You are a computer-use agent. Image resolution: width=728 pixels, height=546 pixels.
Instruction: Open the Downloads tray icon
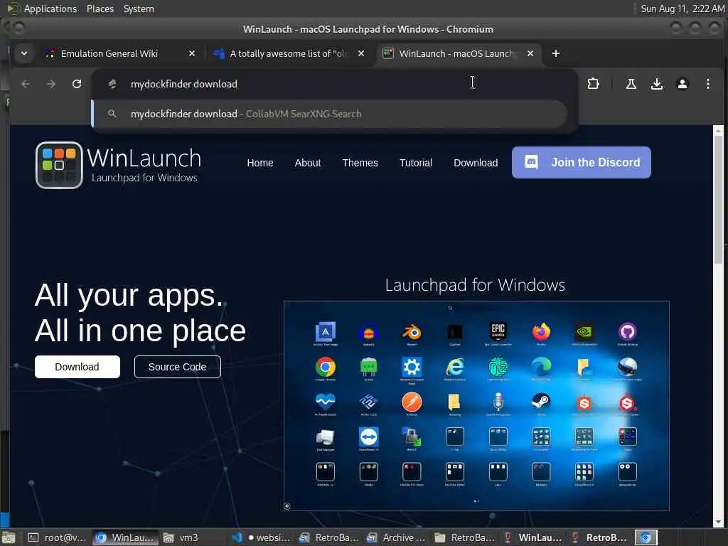pyautogui.click(x=656, y=84)
